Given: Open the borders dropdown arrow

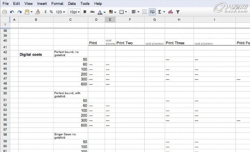Looking at the screenshot, I should pyautogui.click(x=126, y=12).
